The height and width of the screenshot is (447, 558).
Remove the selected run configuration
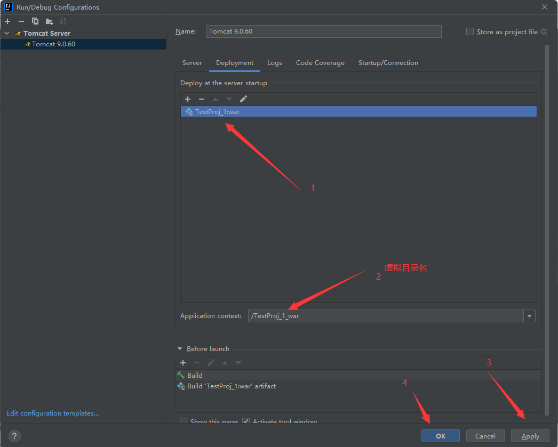coord(21,21)
